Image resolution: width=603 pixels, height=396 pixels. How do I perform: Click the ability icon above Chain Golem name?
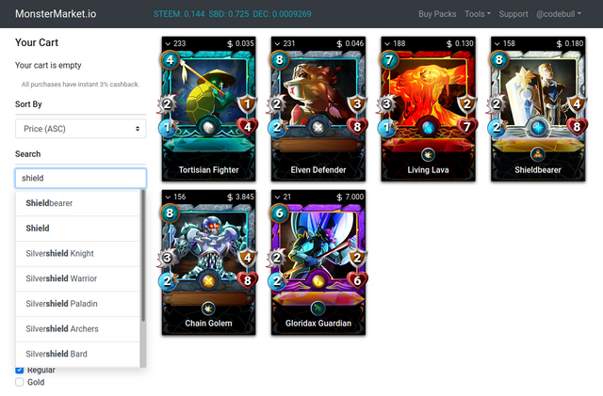coord(208,308)
